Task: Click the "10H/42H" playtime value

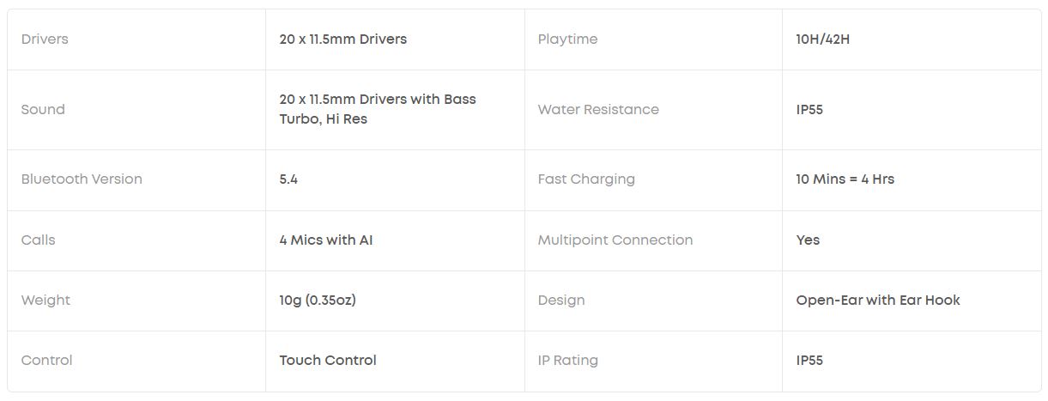Action: [x=822, y=39]
